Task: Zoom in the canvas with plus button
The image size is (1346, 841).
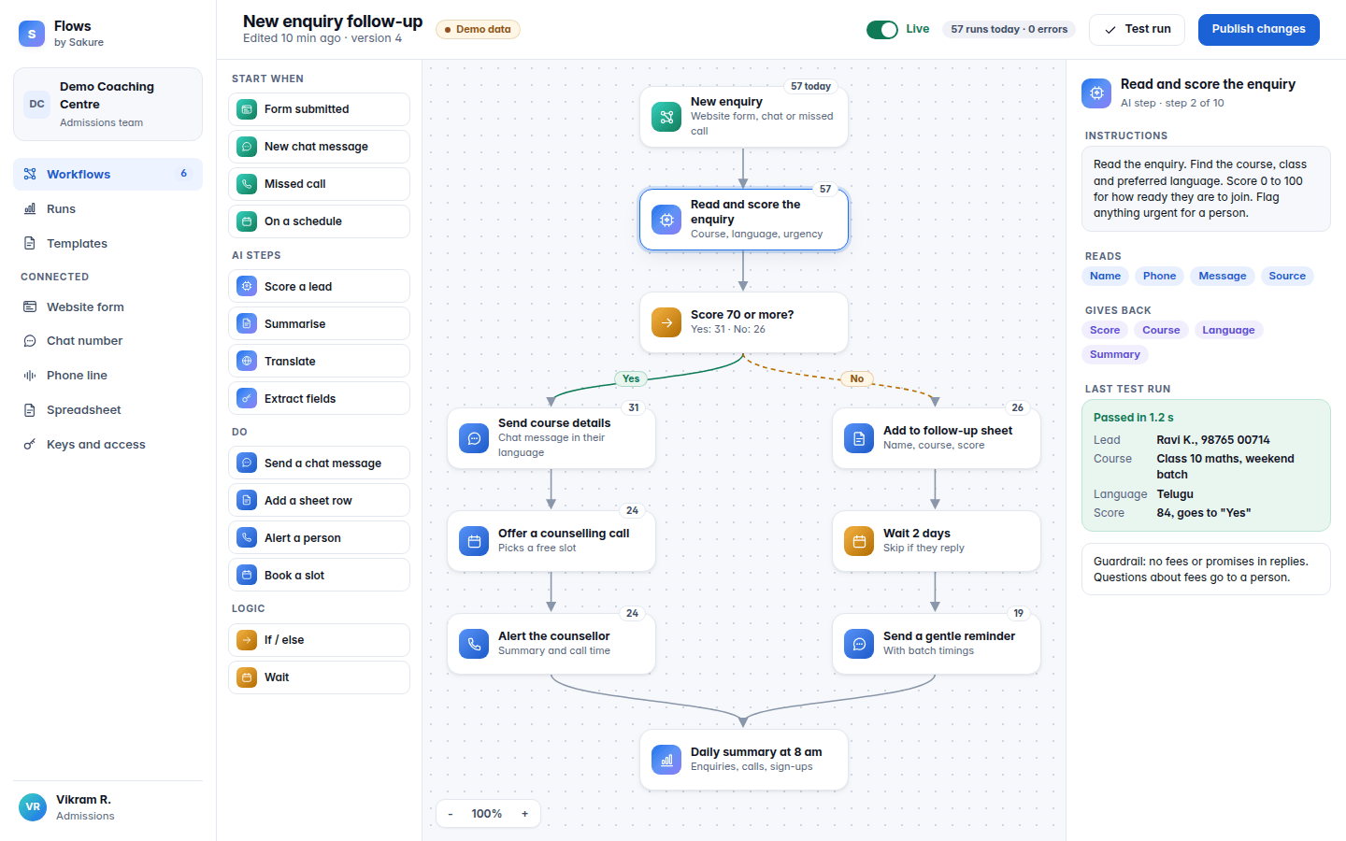Action: 525,814
